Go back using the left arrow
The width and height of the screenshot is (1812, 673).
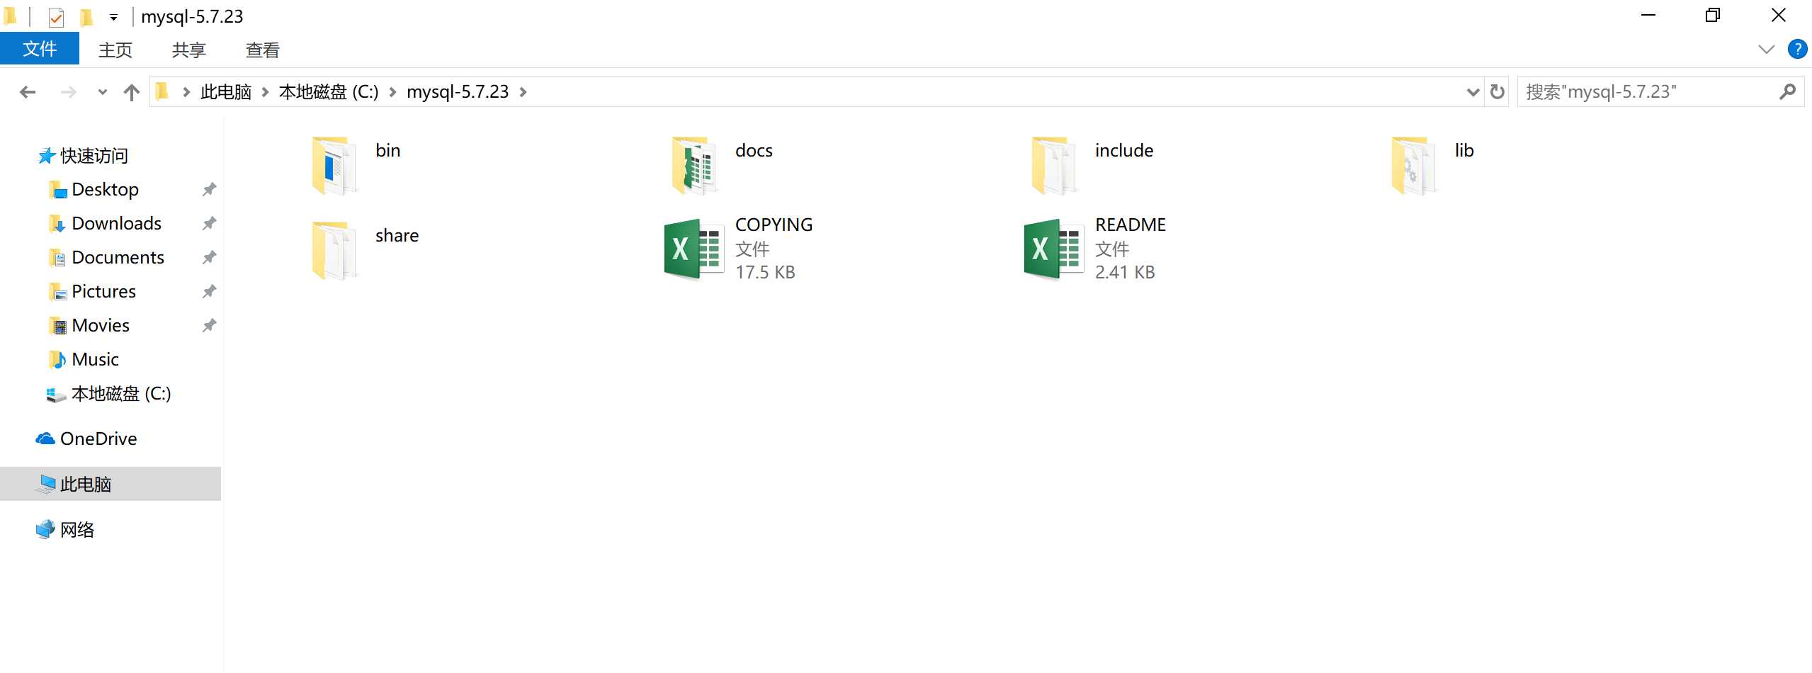pos(28,92)
